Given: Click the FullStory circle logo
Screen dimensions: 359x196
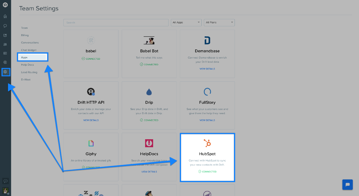Looking at the screenshot, I should click(207, 92).
